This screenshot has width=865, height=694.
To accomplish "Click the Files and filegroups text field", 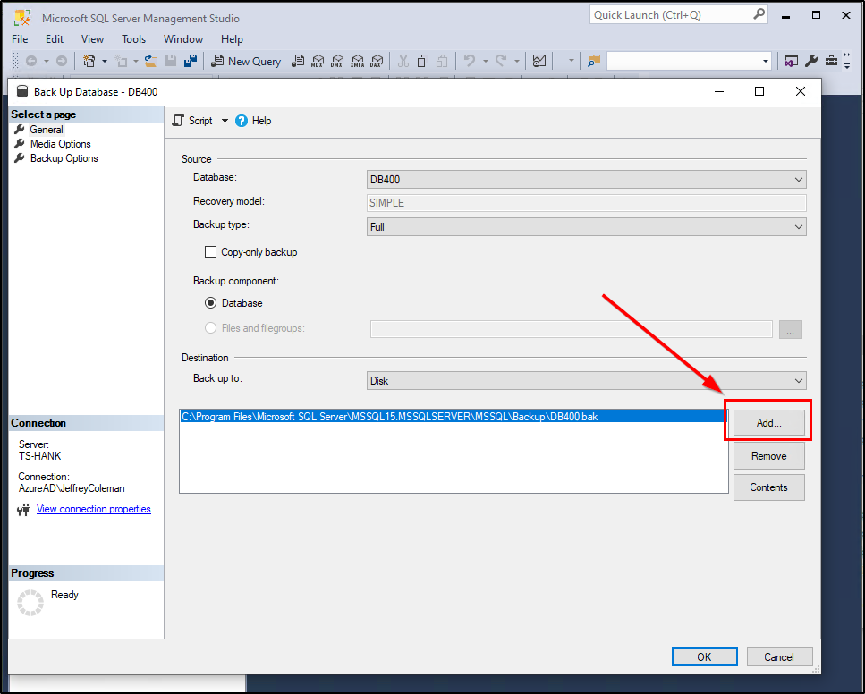I will point(571,329).
